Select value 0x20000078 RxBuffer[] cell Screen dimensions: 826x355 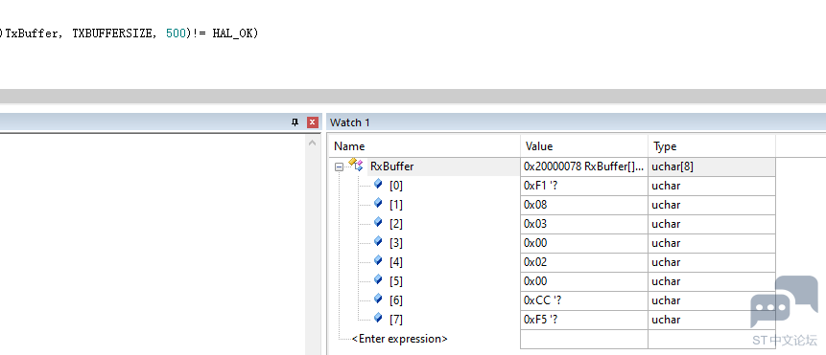584,167
